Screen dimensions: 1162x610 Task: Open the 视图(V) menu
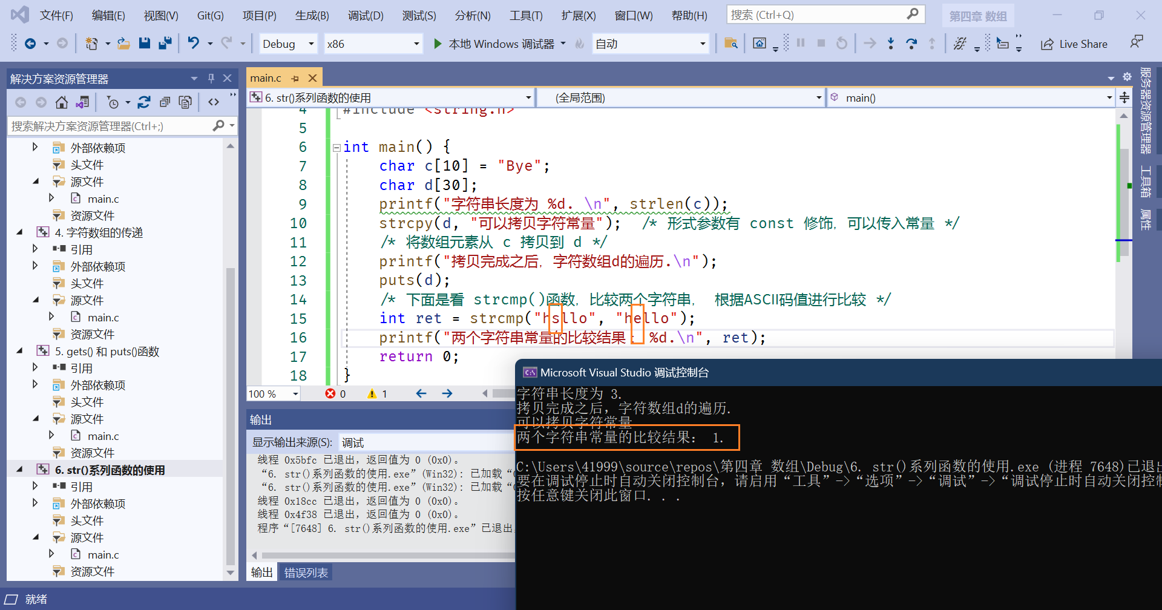tap(161, 15)
